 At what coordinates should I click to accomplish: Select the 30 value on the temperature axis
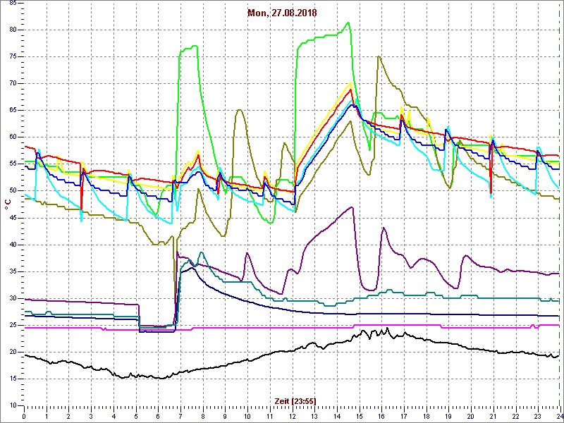(x=12, y=298)
